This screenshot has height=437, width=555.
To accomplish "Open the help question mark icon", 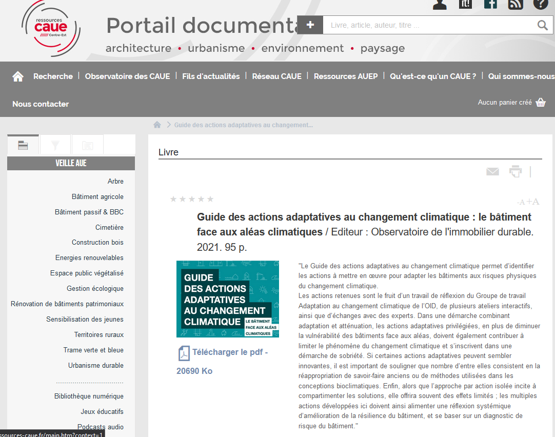I will click(541, 4).
